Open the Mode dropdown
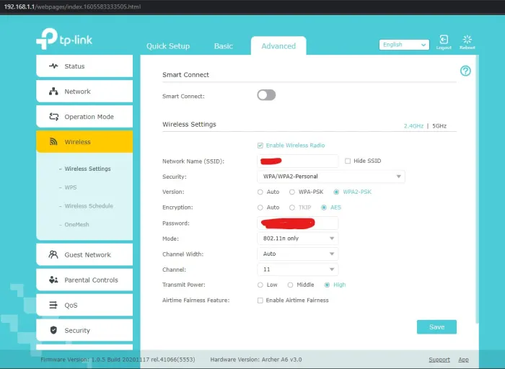Screen dimensions: 505x369 pos(297,239)
